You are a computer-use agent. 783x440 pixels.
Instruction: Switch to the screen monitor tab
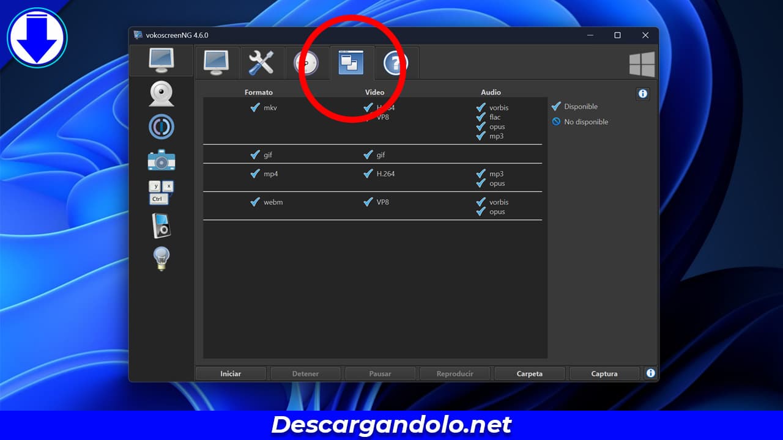pos(216,62)
